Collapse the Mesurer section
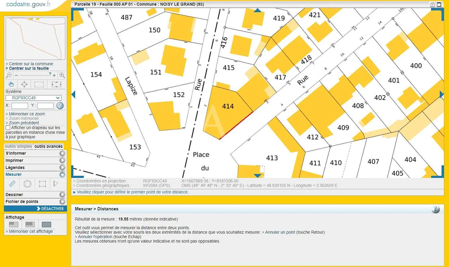The image size is (449, 267). [x=62, y=175]
